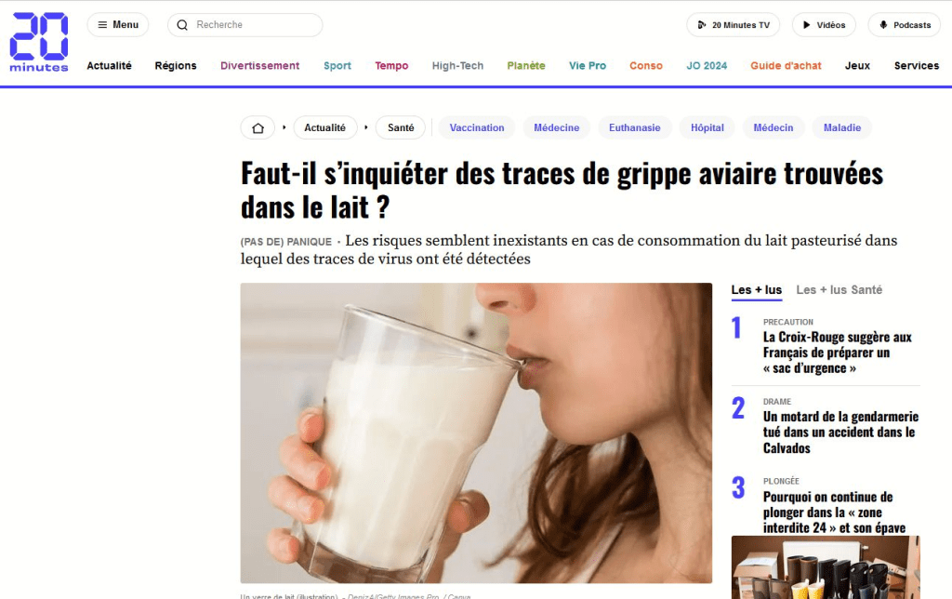Open the Guide d'achat section
Image resolution: width=952 pixels, height=599 pixels.
[x=786, y=66]
